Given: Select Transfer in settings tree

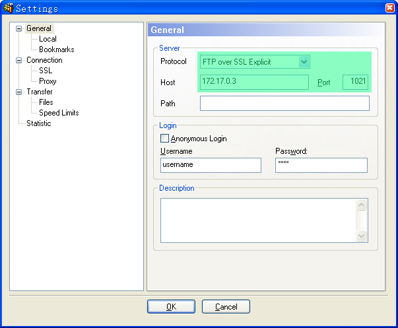Looking at the screenshot, I should [40, 92].
